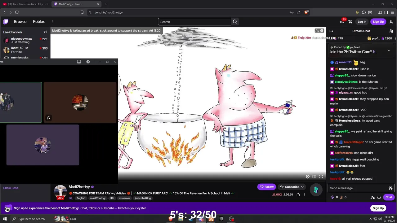Open Roblox in Twitch nav
Viewport: 397px width, 223px height.
click(x=39, y=22)
